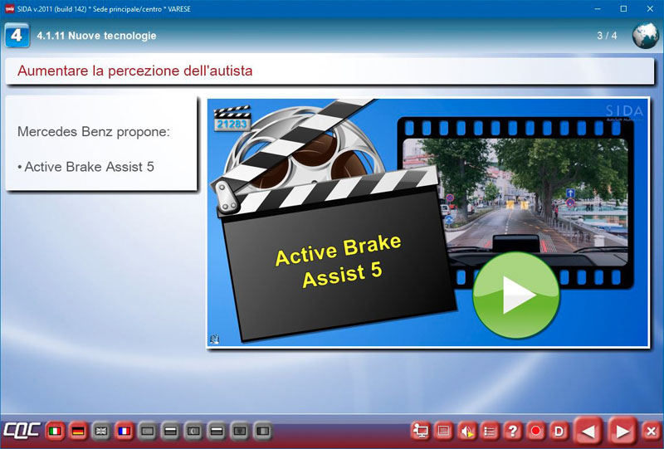Click the chapter 4 number badge

coord(17,36)
